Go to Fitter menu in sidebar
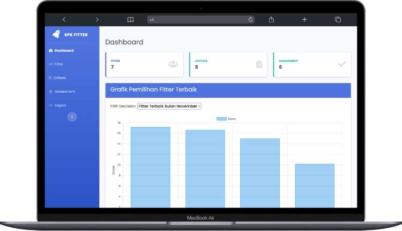 pyautogui.click(x=59, y=64)
